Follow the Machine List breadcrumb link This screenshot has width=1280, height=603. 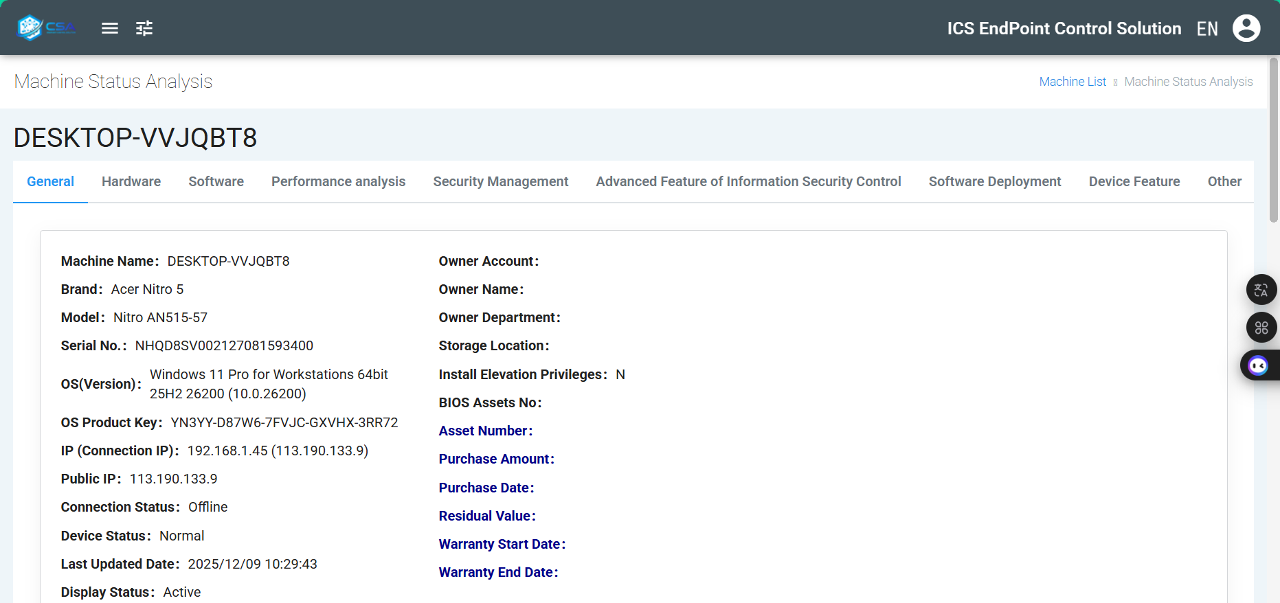1072,82
